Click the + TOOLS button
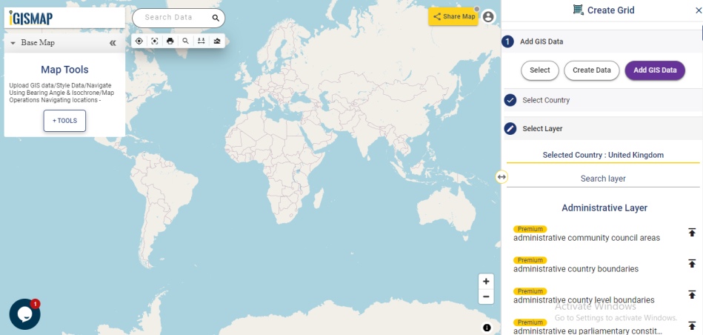 pyautogui.click(x=64, y=121)
